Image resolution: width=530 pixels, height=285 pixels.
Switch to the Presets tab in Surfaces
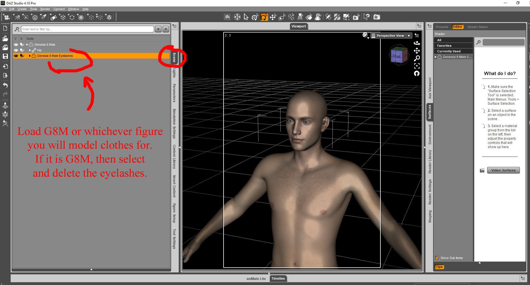(x=442, y=27)
